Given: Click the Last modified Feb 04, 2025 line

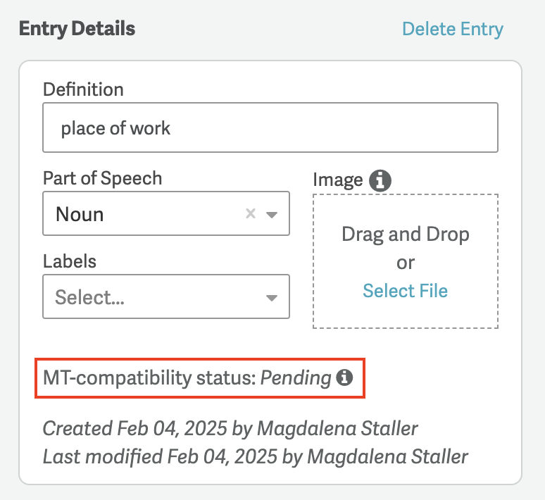Looking at the screenshot, I should (256, 456).
